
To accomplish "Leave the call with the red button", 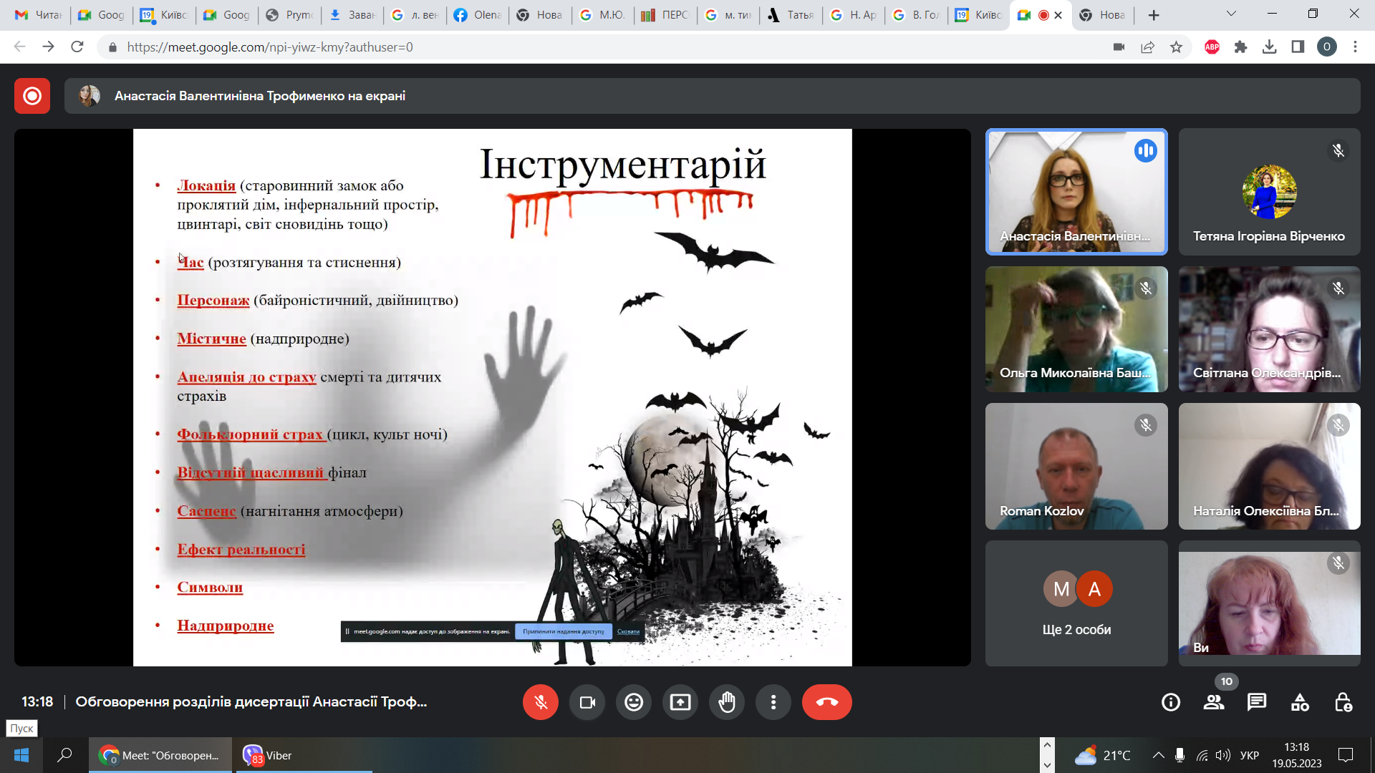I will click(826, 702).
